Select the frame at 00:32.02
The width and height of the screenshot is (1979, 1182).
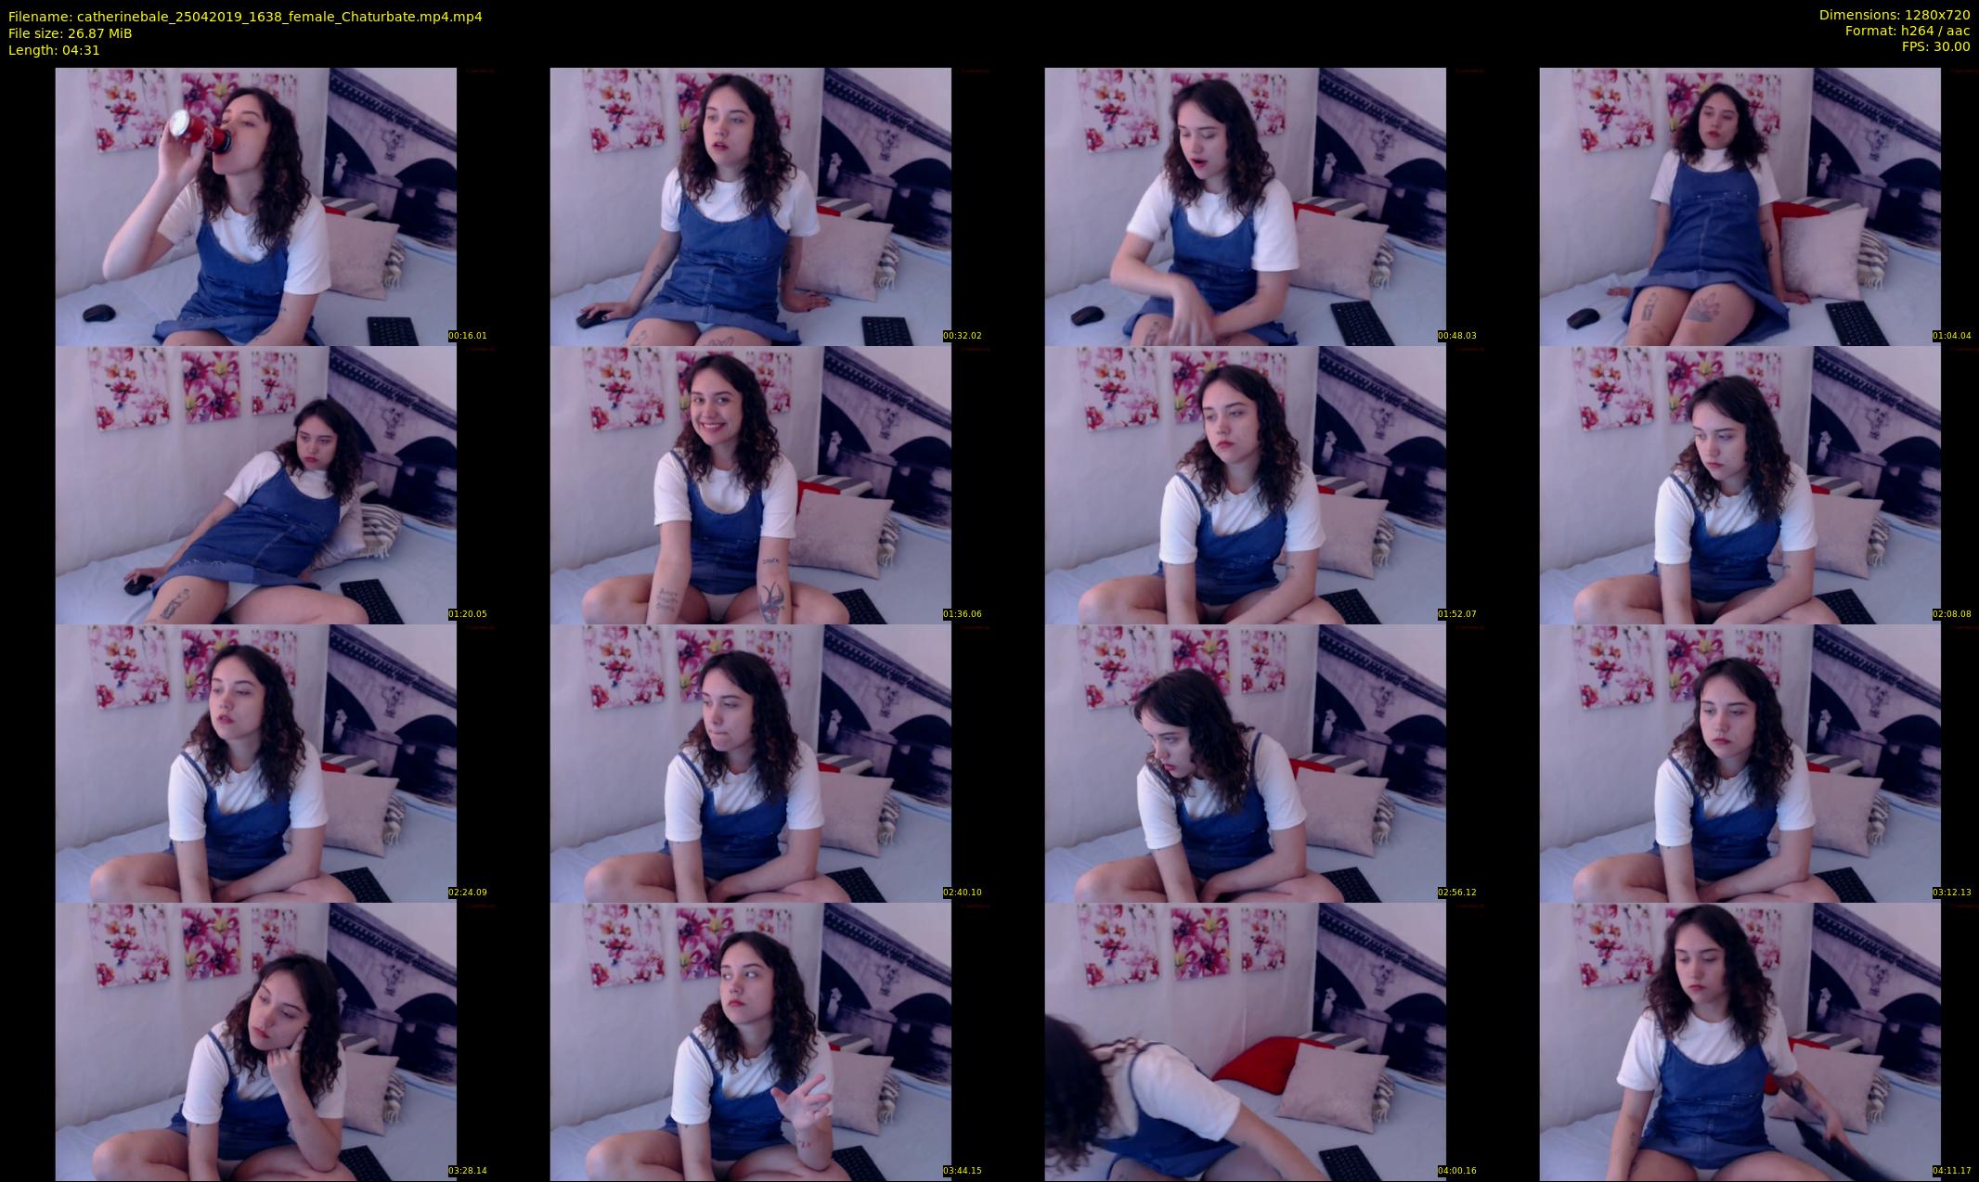[x=750, y=206]
